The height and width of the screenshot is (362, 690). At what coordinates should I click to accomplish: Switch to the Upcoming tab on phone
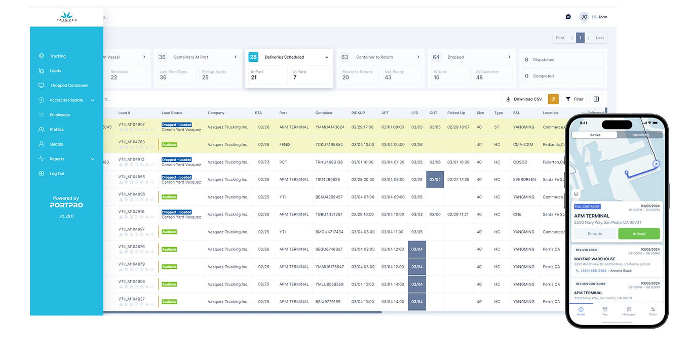pos(640,135)
